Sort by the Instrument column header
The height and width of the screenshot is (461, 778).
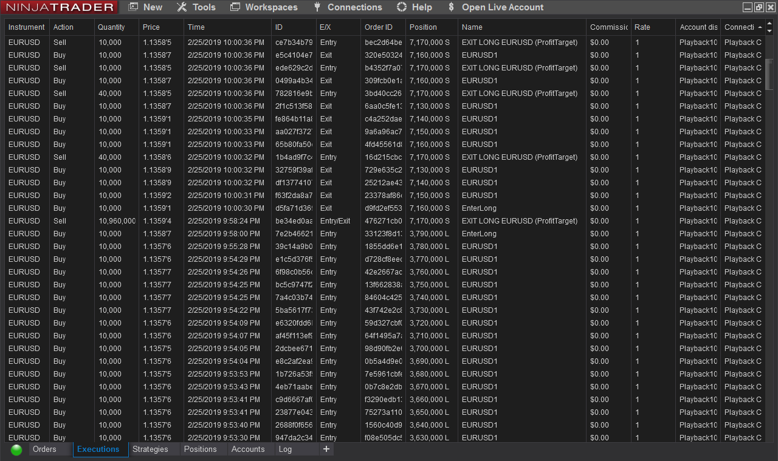(27, 27)
